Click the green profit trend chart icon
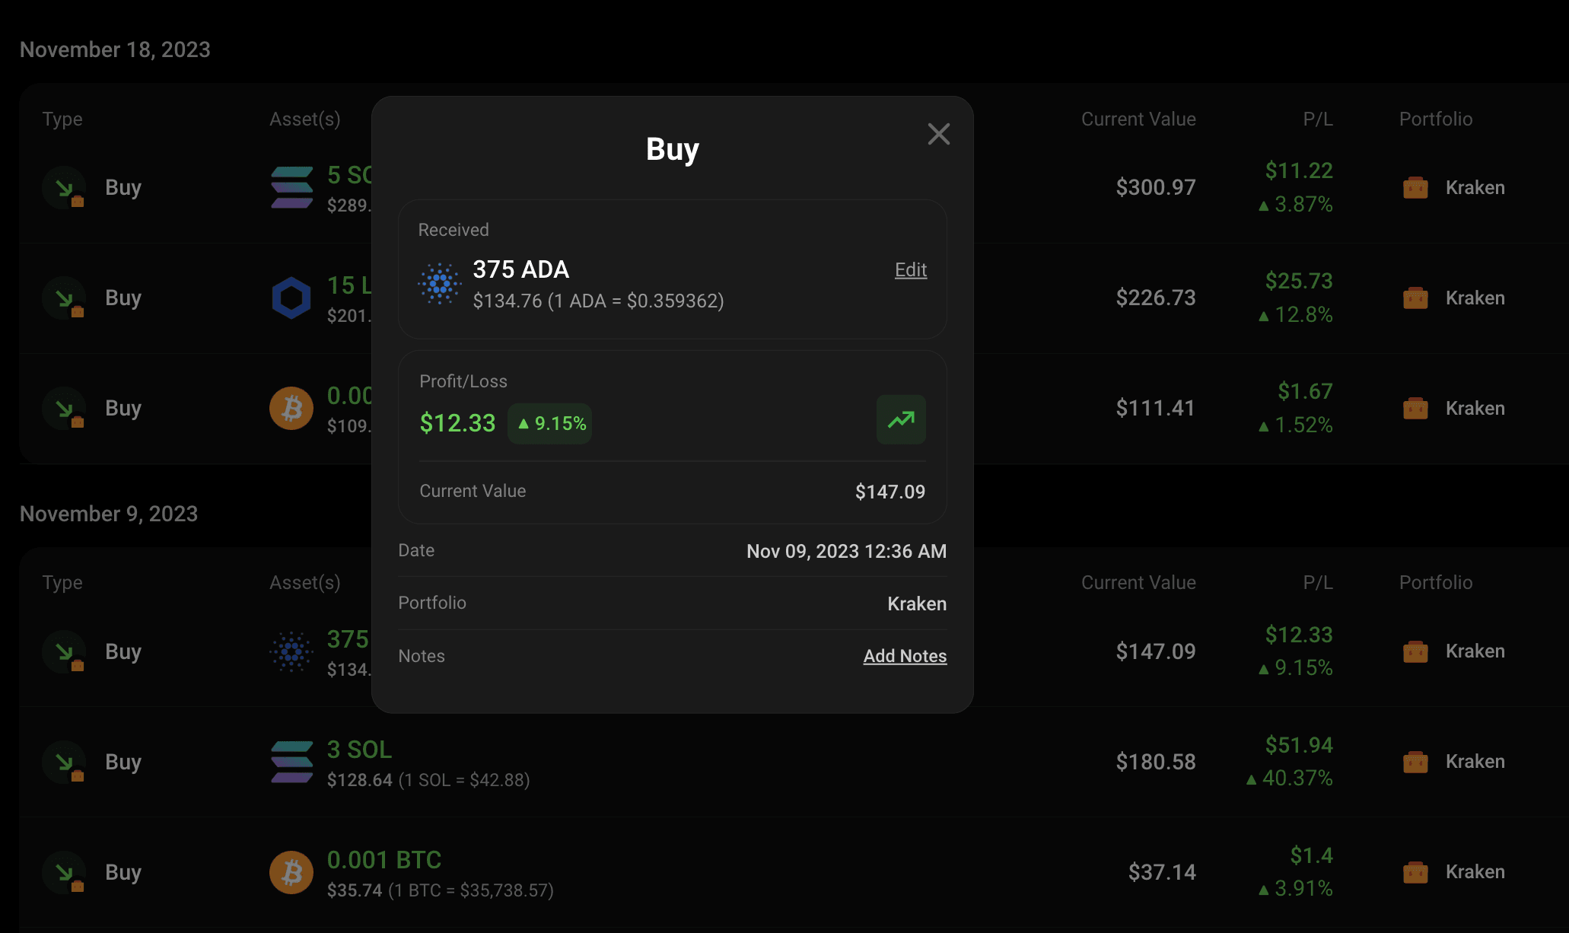The width and height of the screenshot is (1569, 933). pyautogui.click(x=901, y=419)
